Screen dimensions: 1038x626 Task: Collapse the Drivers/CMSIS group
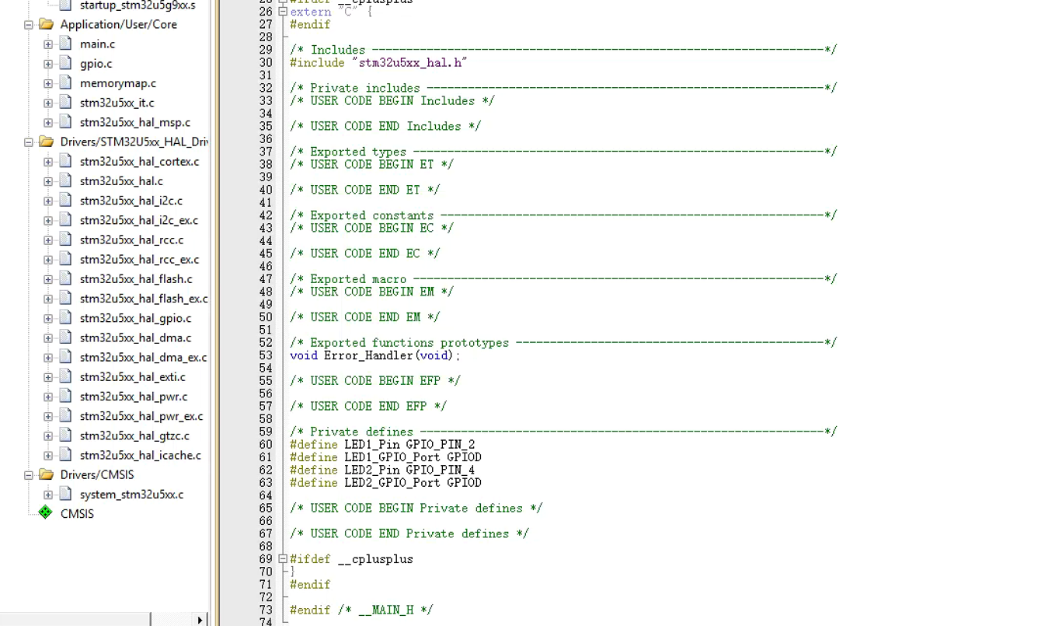pos(28,474)
